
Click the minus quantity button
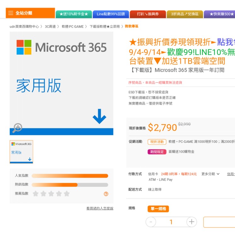coord(151,222)
